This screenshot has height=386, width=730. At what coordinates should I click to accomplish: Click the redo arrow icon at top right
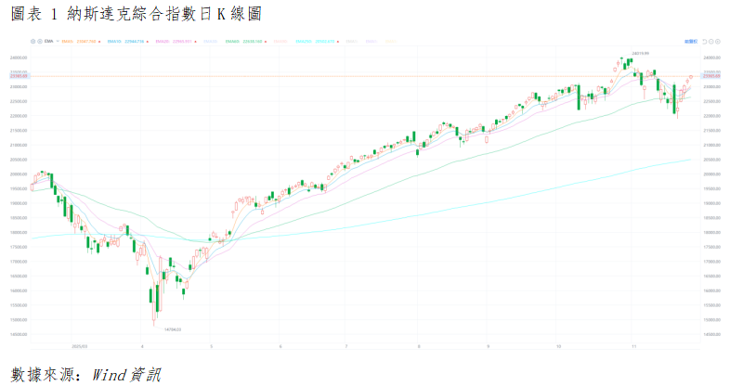pos(713,42)
